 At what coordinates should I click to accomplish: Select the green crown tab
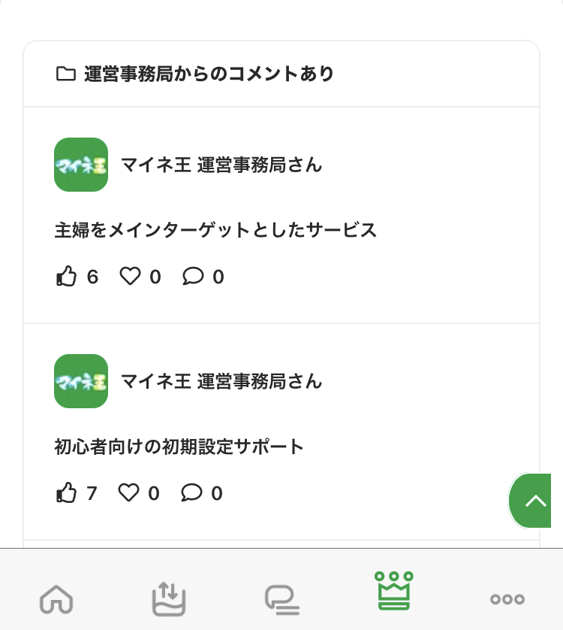(394, 590)
